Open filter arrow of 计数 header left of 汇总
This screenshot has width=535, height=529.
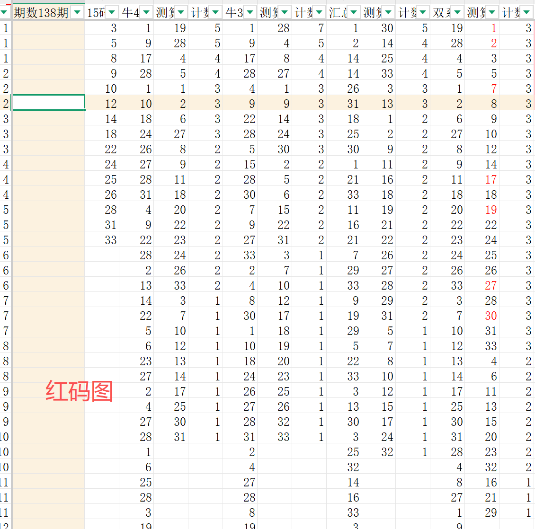[319, 13]
